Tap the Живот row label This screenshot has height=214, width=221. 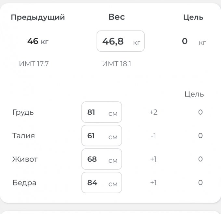tap(25, 159)
